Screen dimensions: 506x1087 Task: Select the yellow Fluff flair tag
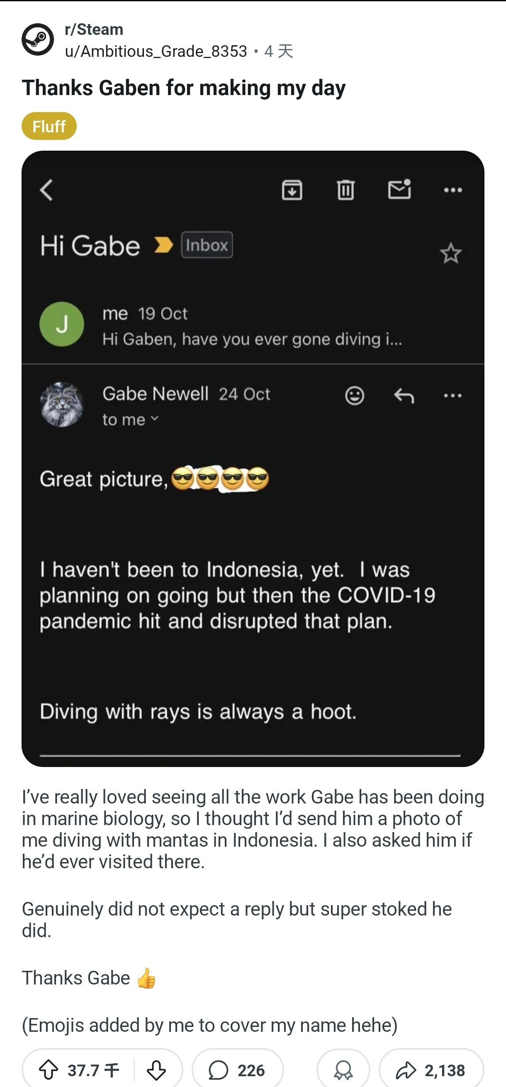tap(49, 126)
